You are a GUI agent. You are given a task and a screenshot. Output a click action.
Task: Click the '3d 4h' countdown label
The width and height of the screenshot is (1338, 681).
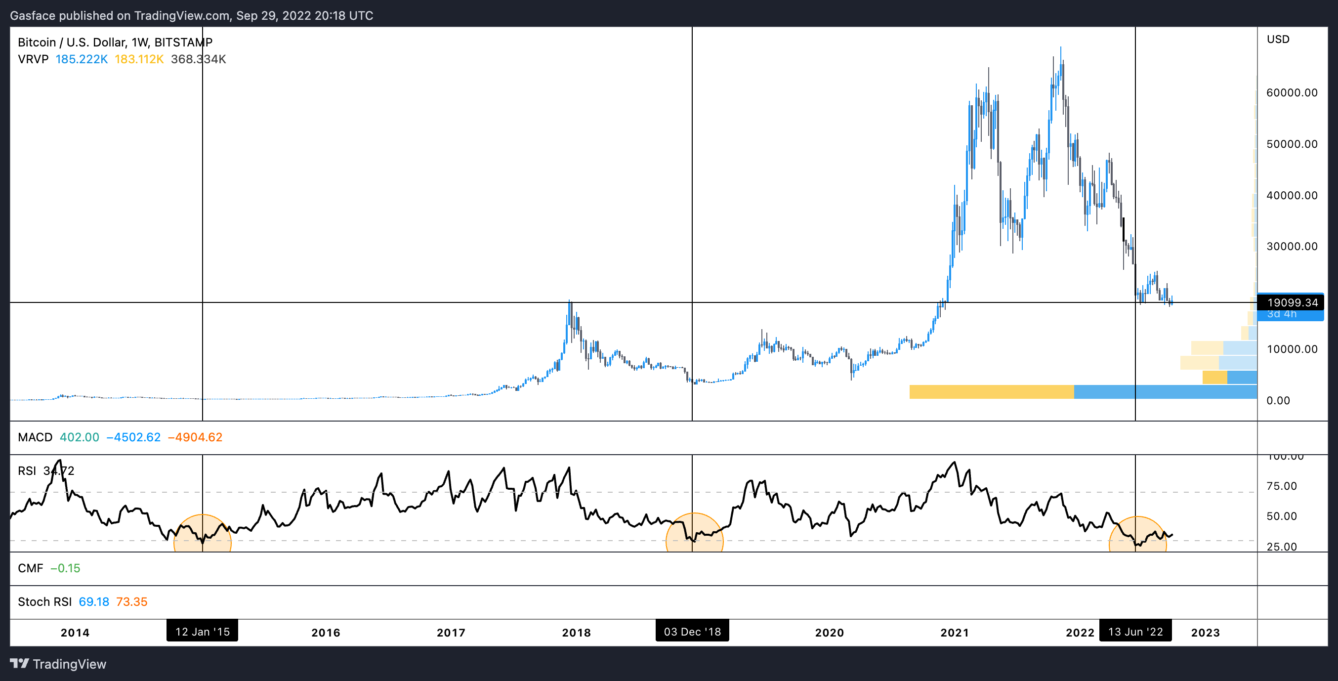pos(1281,315)
